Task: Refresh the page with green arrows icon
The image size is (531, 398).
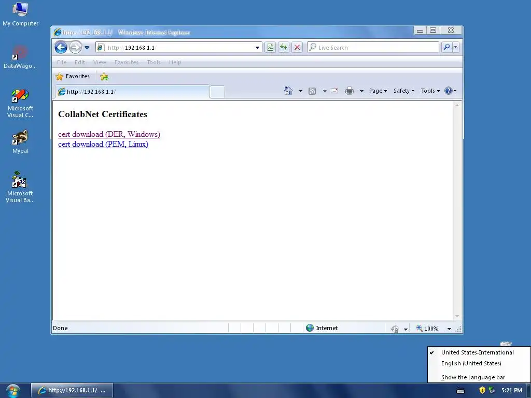Action: [284, 47]
